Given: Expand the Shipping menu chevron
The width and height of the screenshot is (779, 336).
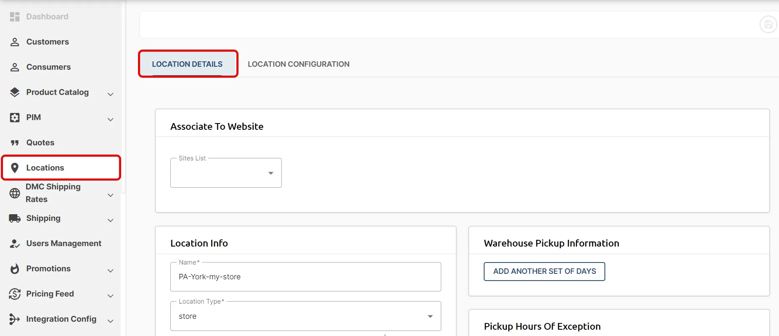Looking at the screenshot, I should [111, 220].
